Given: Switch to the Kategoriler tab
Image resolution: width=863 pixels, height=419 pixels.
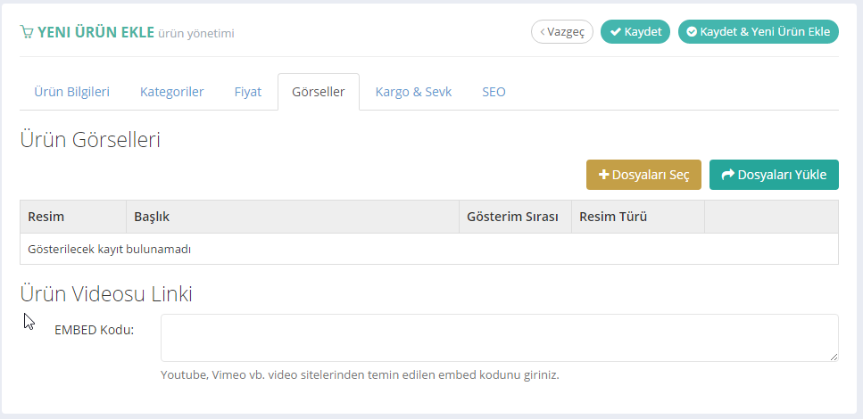Looking at the screenshot, I should coord(171,92).
